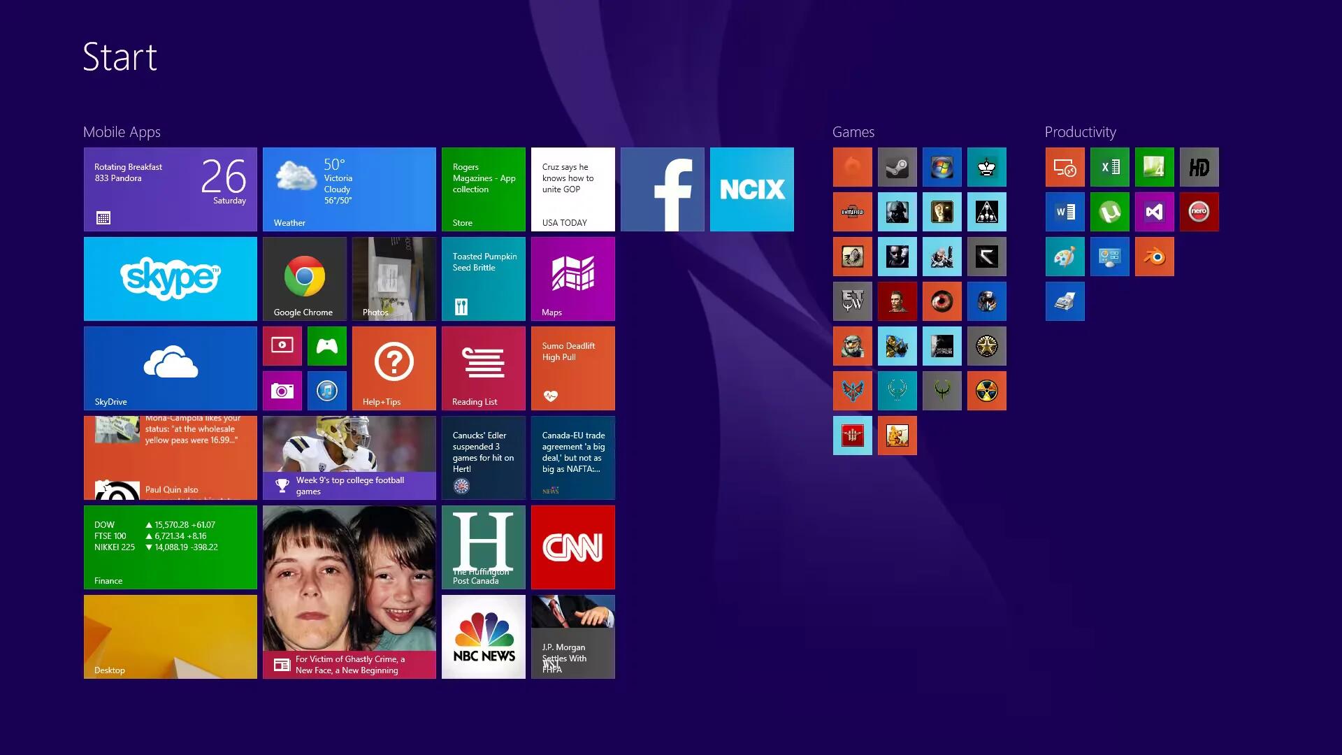Open the Finance tile showing DOW
Image resolution: width=1342 pixels, height=755 pixels.
170,547
